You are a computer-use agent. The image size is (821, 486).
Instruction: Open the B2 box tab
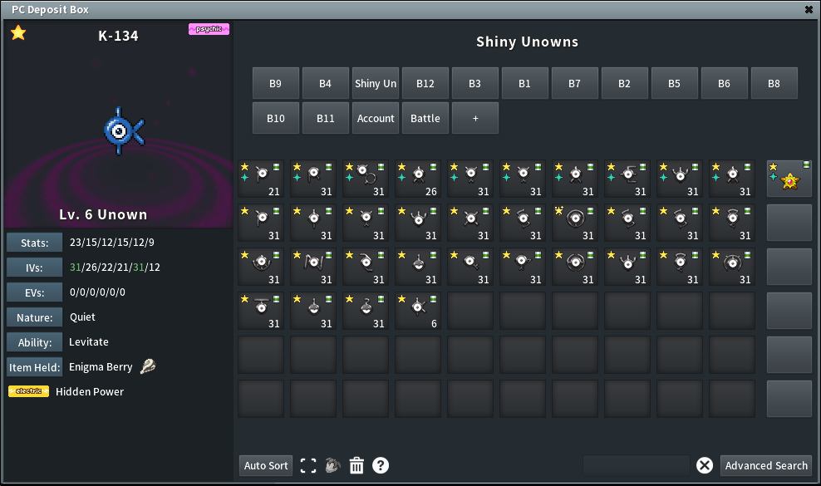pos(625,83)
